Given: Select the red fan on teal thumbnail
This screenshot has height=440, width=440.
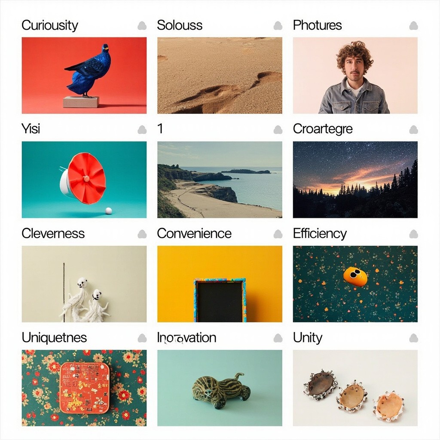Looking at the screenshot, I should pos(84,180).
